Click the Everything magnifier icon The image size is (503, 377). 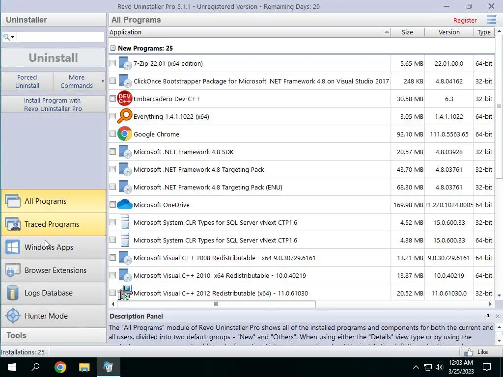click(125, 116)
